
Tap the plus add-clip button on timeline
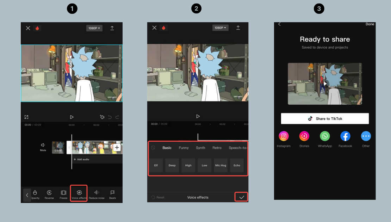point(117,147)
